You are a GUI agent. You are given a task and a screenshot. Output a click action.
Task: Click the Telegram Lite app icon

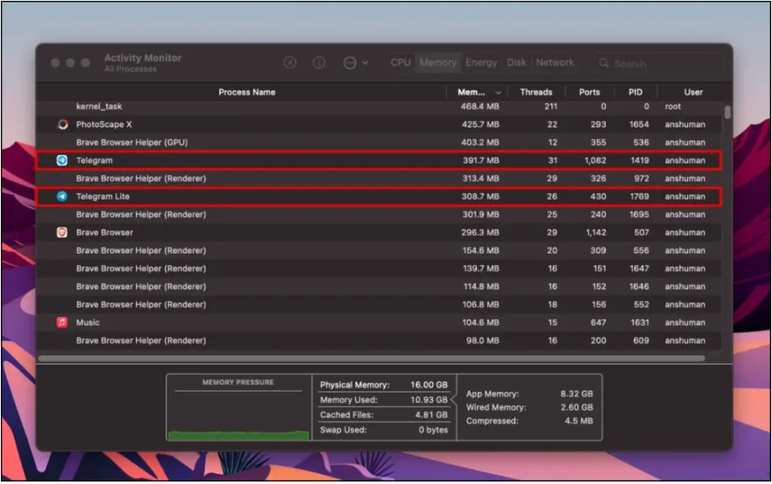point(62,197)
